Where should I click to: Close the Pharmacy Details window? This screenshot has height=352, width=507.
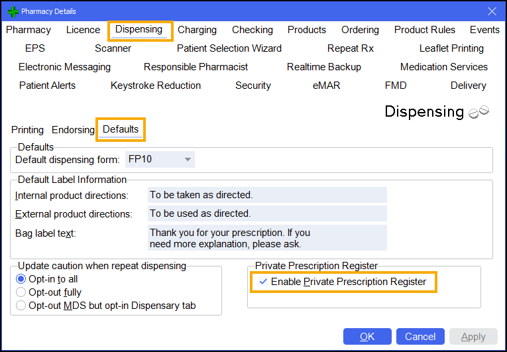492,11
